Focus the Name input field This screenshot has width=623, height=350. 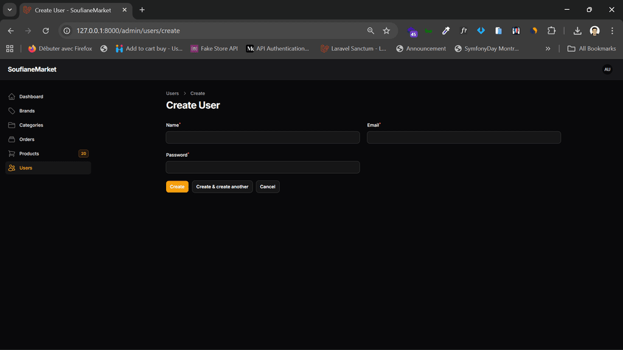263,137
